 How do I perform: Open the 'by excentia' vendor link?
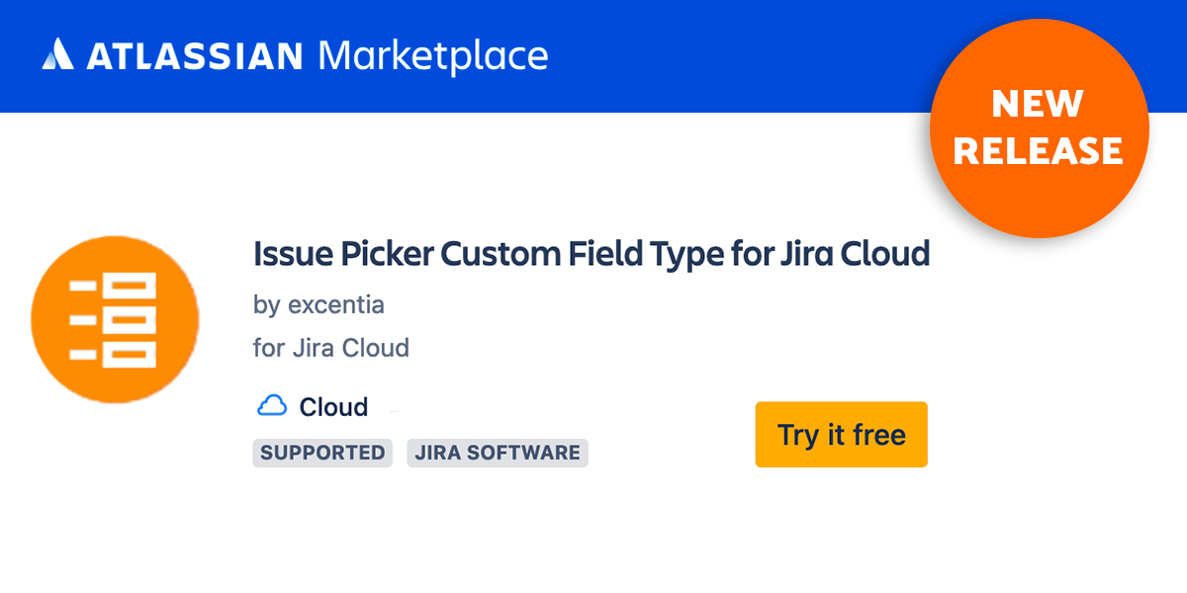[319, 304]
